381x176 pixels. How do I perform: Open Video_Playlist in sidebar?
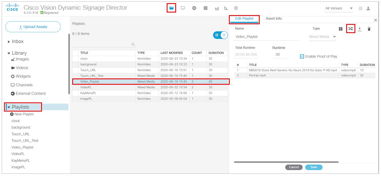[x=23, y=147]
